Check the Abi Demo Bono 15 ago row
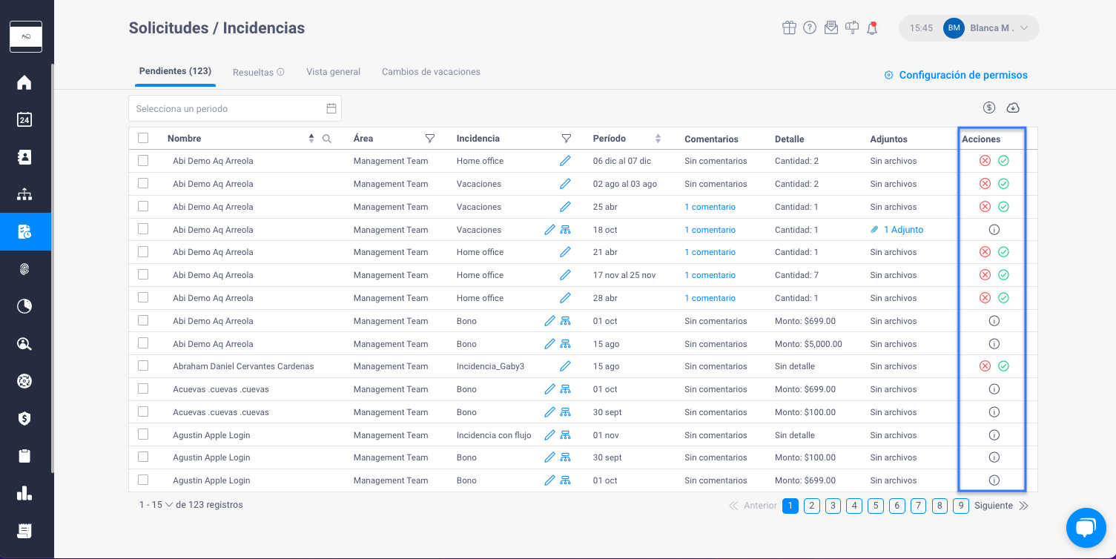This screenshot has height=559, width=1116. click(x=143, y=343)
